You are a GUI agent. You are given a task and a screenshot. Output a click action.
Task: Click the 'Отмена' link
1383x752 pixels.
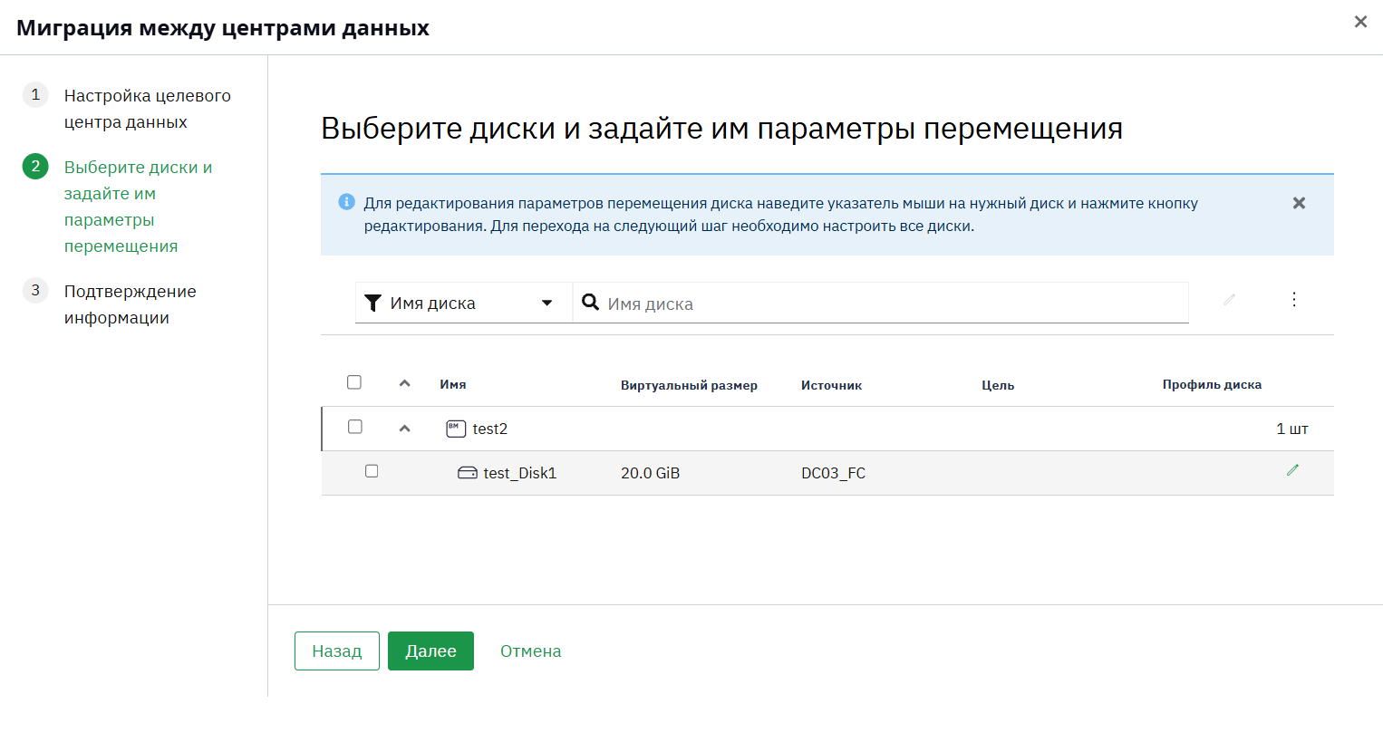pos(531,651)
